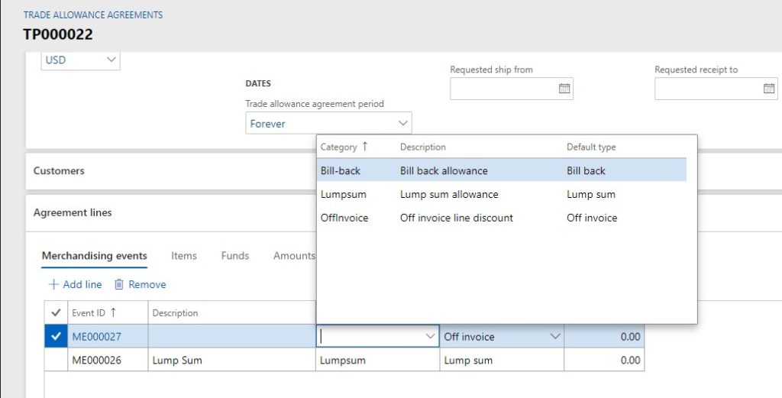Check the ME000026 row selector
The height and width of the screenshot is (398, 782).
[56, 360]
